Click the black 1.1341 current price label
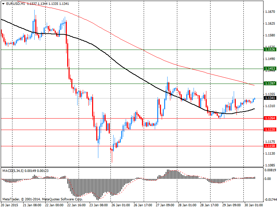 pos(270,98)
